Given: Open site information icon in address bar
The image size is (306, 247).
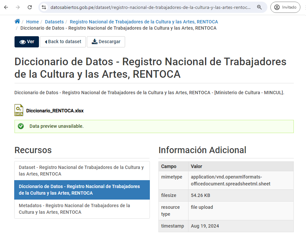Looking at the screenshot, I should [44, 7].
